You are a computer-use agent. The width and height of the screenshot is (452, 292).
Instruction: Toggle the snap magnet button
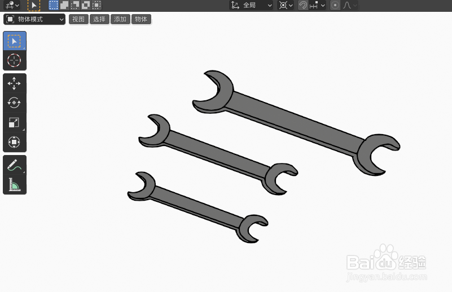(302, 5)
